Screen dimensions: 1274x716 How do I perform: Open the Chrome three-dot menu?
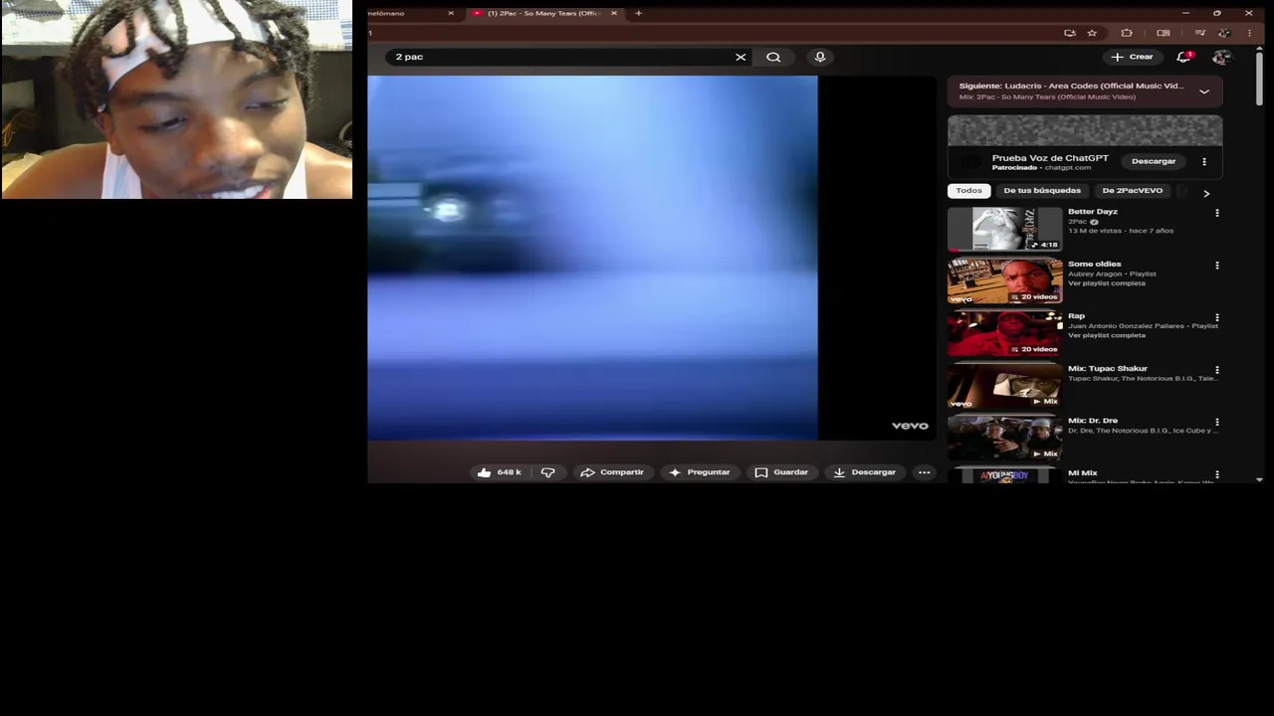[x=1249, y=33]
